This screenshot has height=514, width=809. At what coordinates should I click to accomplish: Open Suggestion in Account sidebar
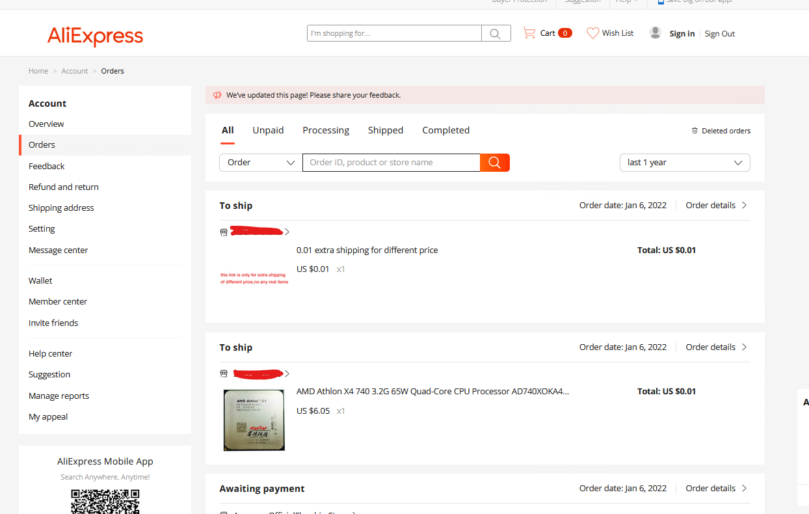point(49,374)
